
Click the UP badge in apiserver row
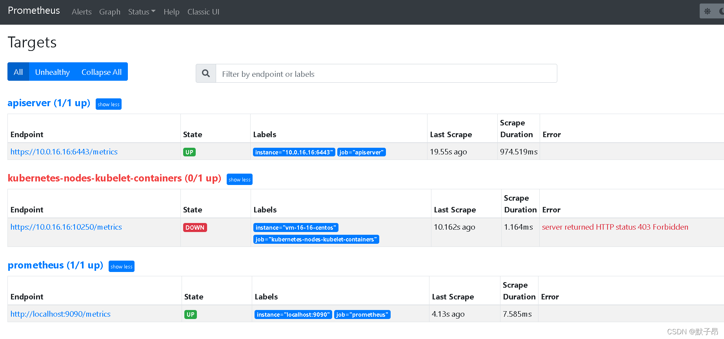(189, 152)
